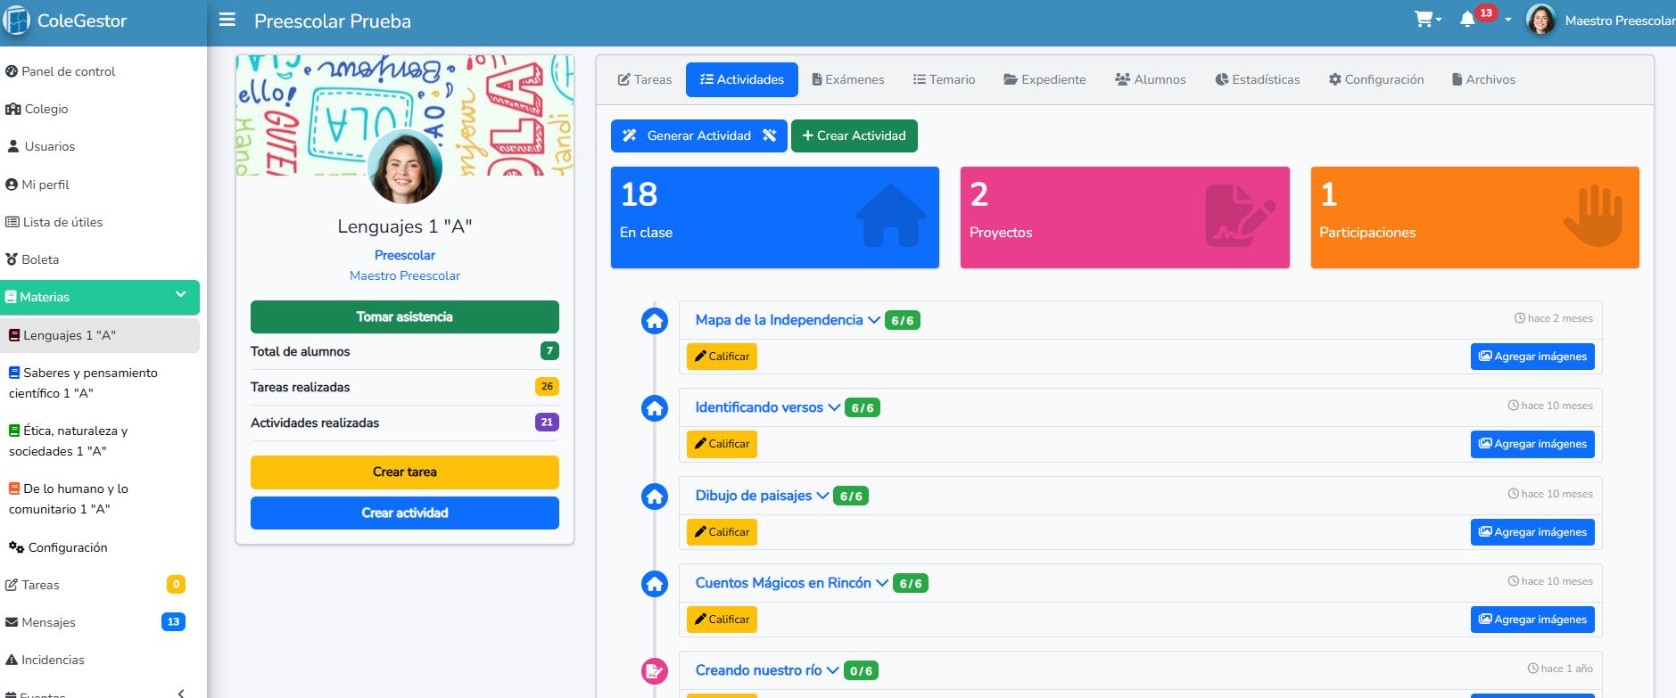Click the warning triangle icon next to Incidencias
Screen dimensions: 1676x698
[x=12, y=660]
